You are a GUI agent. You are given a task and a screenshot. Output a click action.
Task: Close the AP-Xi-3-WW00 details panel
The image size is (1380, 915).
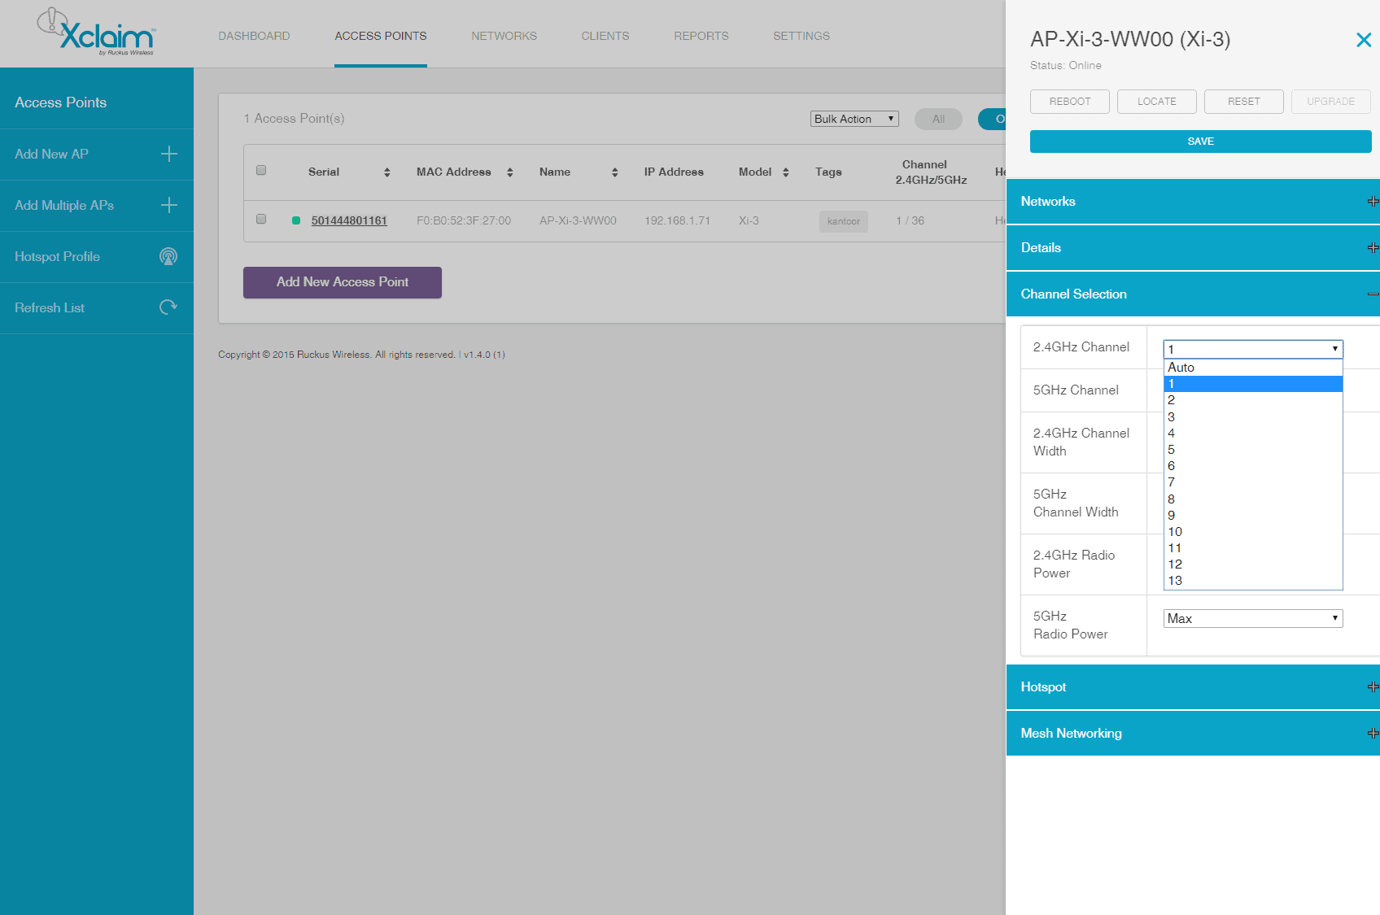click(x=1364, y=40)
